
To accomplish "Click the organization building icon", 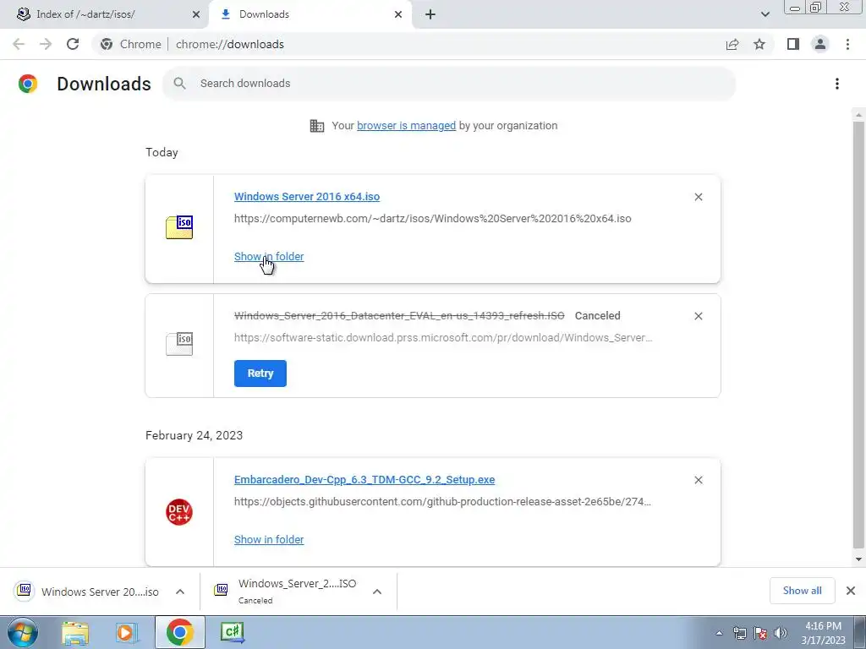I will [317, 126].
